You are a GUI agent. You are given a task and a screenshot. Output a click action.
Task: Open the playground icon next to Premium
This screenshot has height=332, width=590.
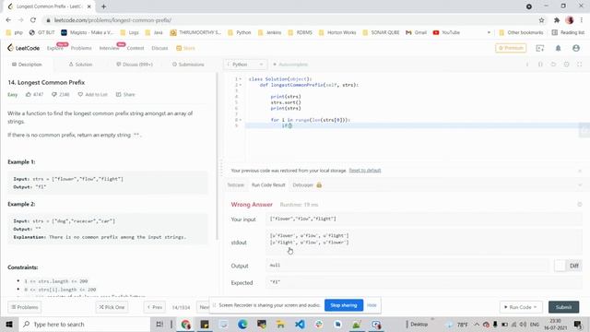pos(540,48)
